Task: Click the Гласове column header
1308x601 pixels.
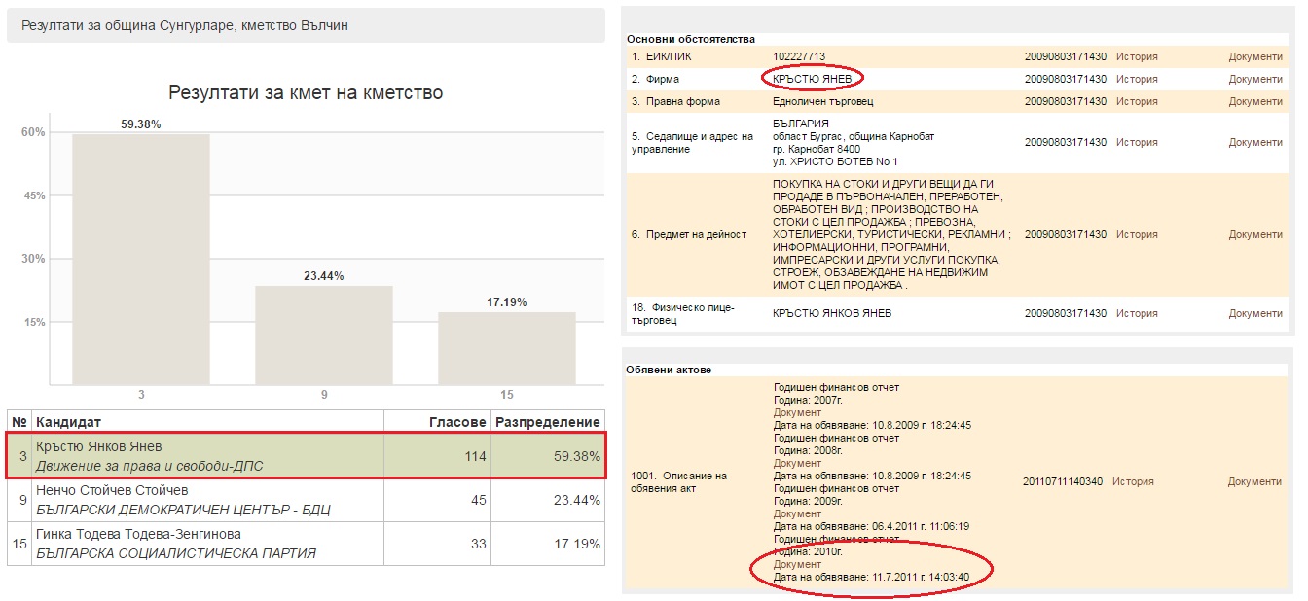Action: pos(457,422)
